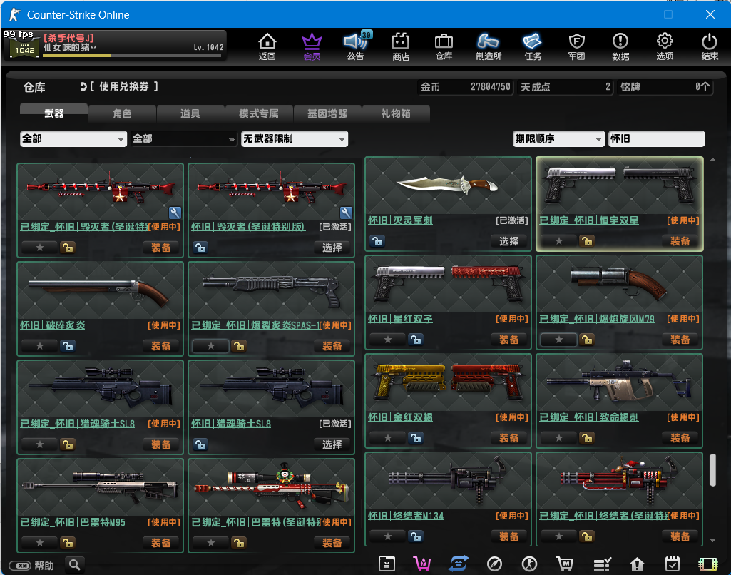
Task: Open the 数据 statistics icon
Action: tap(620, 46)
